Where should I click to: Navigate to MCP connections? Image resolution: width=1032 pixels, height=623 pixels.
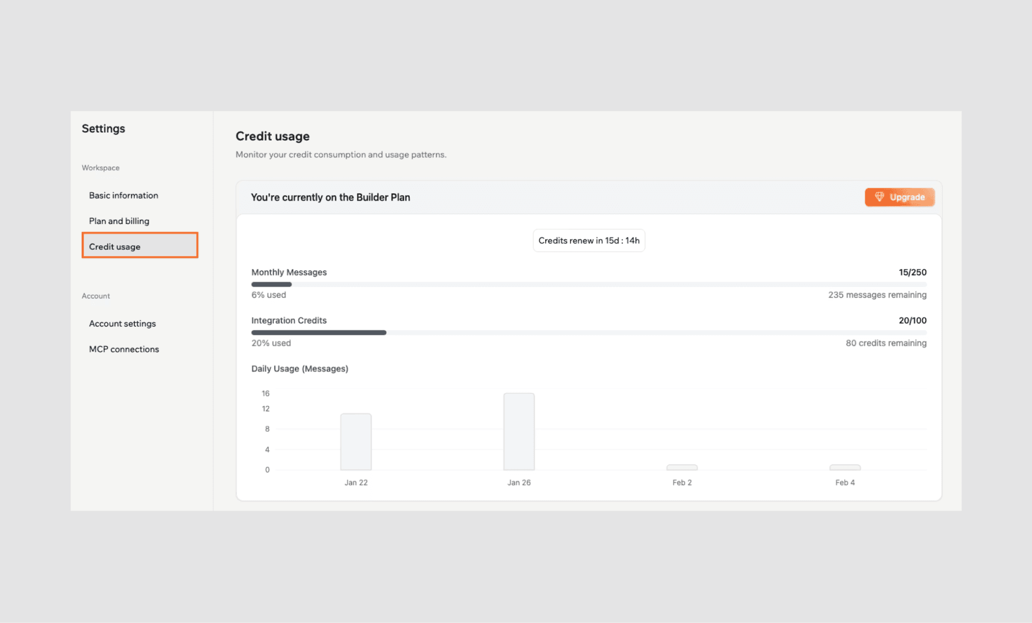(124, 350)
